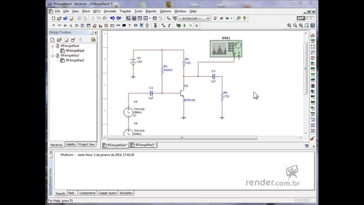Select the RFAmplifier4 document tab
The height and width of the screenshot is (205, 364).
pyautogui.click(x=115, y=145)
